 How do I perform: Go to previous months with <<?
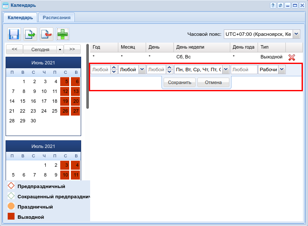click(x=15, y=49)
